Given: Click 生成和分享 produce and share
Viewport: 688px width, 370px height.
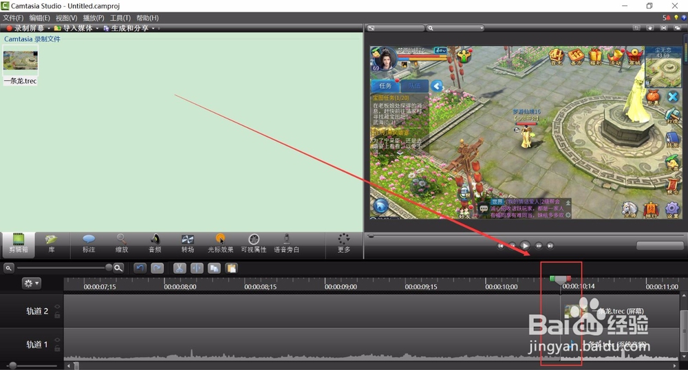Looking at the screenshot, I should coord(126,28).
